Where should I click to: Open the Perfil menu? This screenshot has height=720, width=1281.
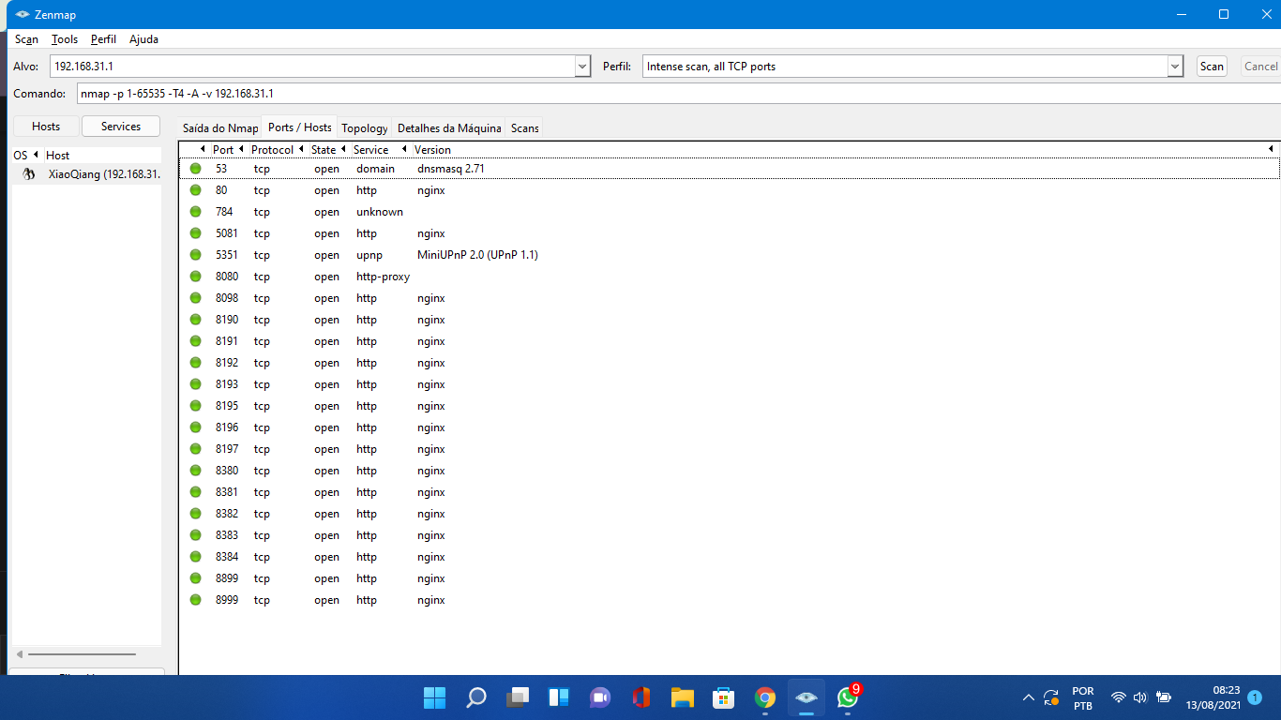104,39
